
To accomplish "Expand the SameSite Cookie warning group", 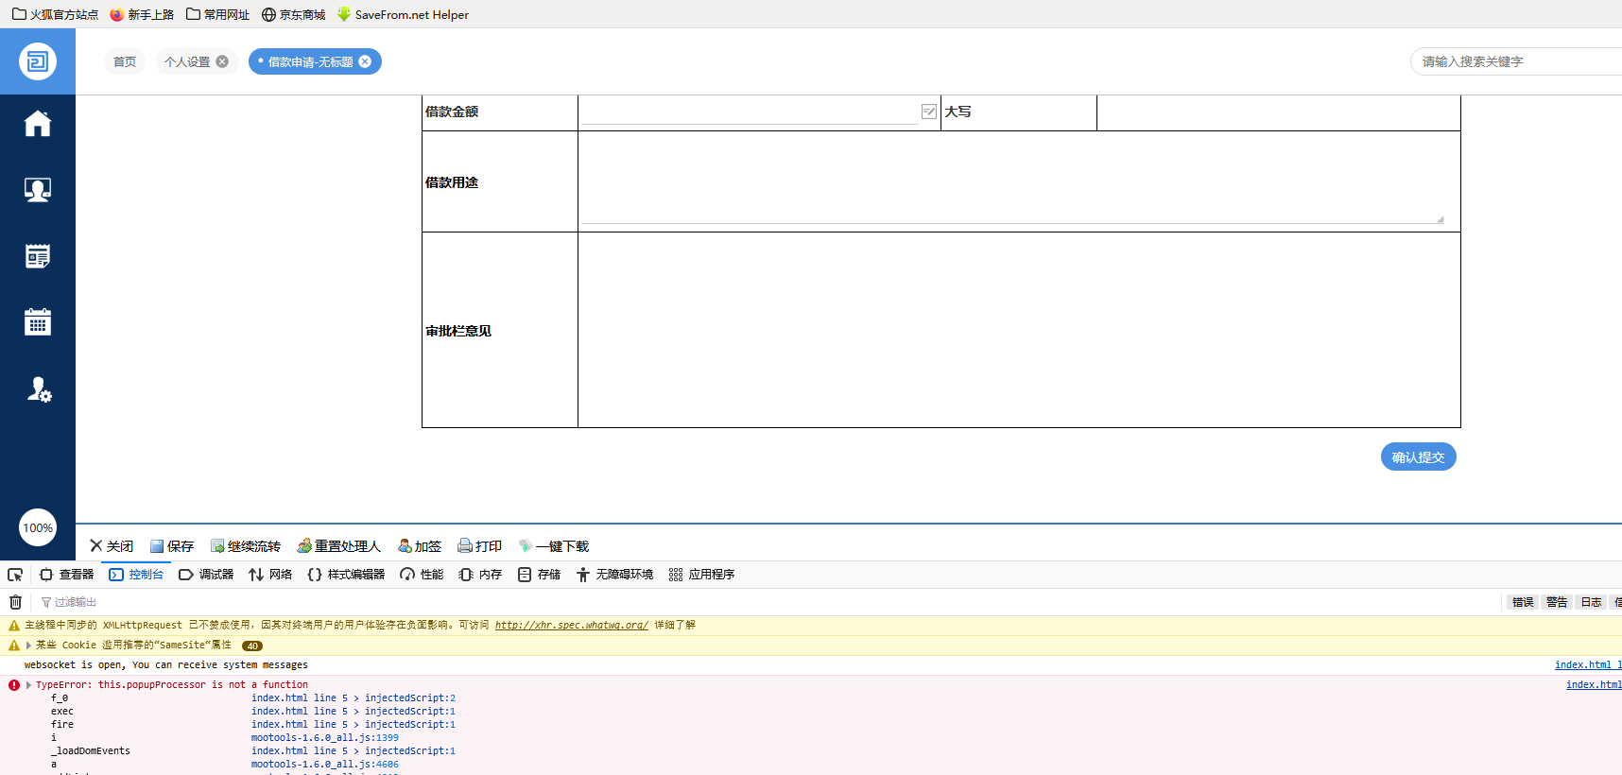I will click(29, 646).
